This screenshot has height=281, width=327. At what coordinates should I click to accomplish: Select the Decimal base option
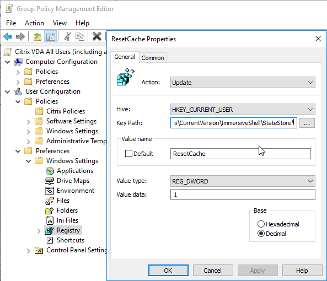(261, 234)
